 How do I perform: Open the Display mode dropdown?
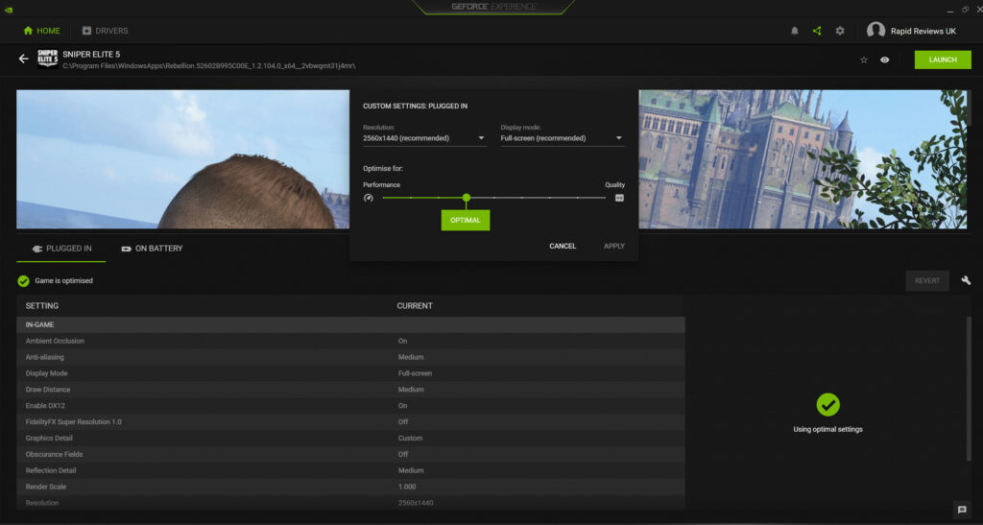click(563, 138)
